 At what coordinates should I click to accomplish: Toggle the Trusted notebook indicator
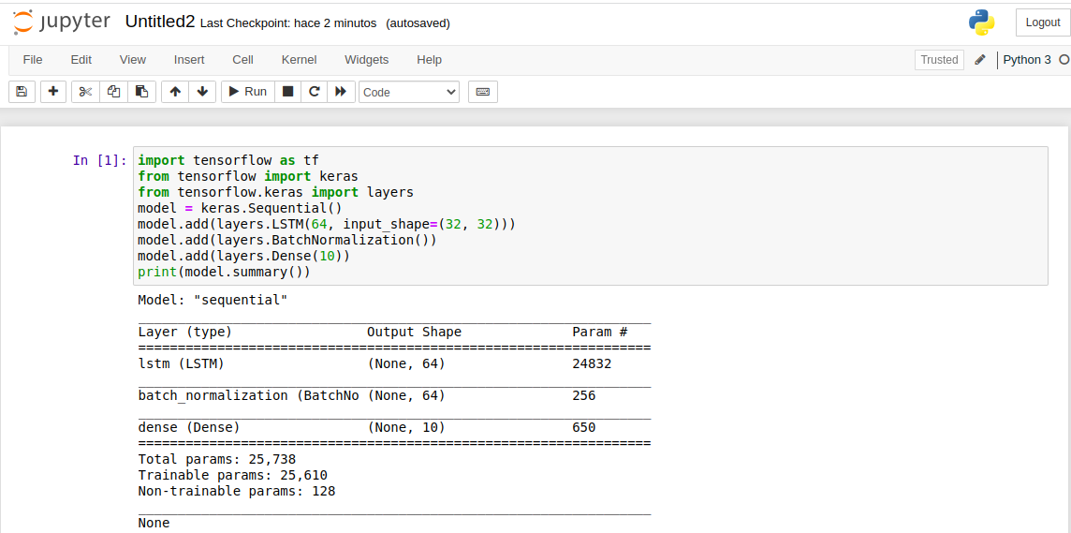coord(939,60)
